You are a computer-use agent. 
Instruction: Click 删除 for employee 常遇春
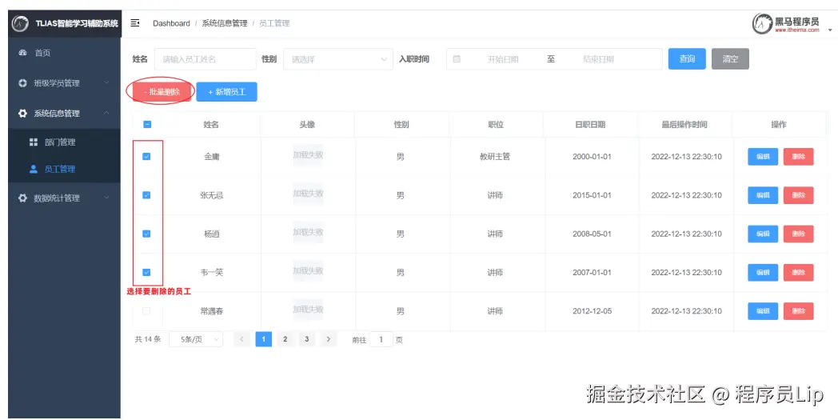point(799,311)
